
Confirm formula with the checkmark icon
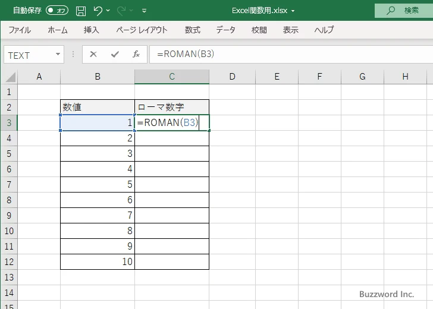point(115,54)
